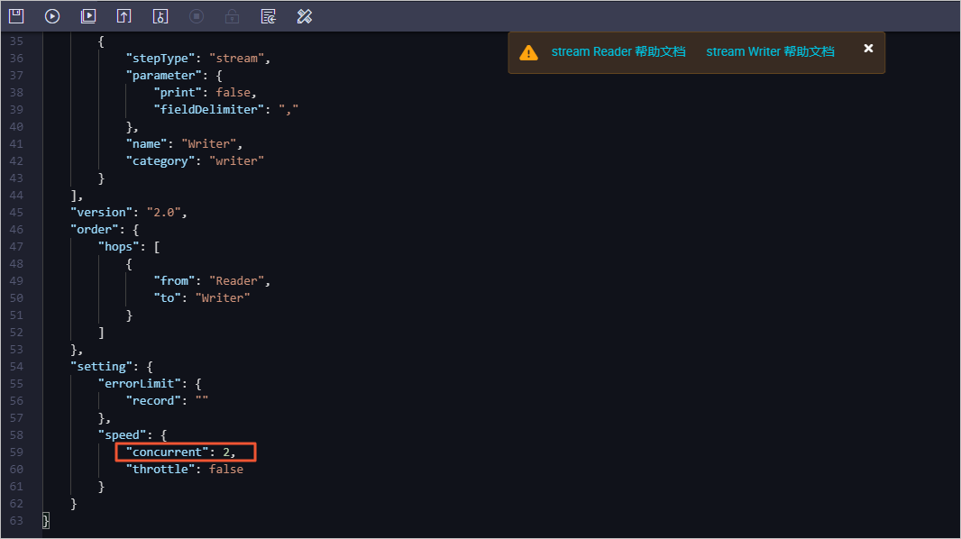
Task: Click line number 54 in the gutter
Action: click(x=16, y=366)
